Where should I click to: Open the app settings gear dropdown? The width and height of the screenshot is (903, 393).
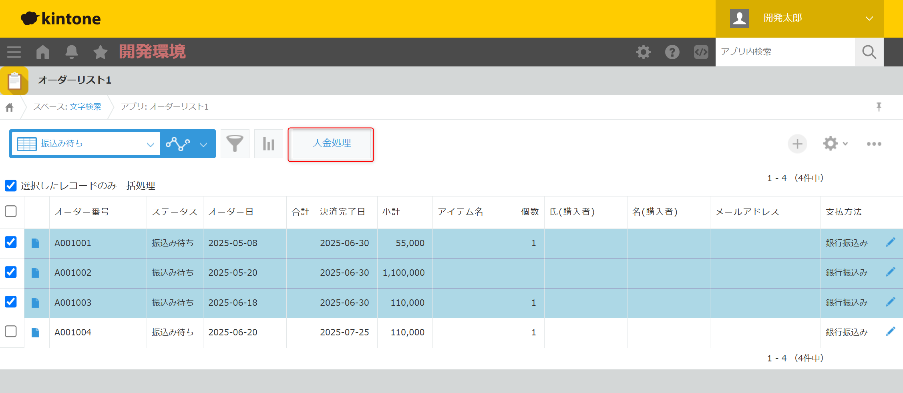(x=835, y=144)
